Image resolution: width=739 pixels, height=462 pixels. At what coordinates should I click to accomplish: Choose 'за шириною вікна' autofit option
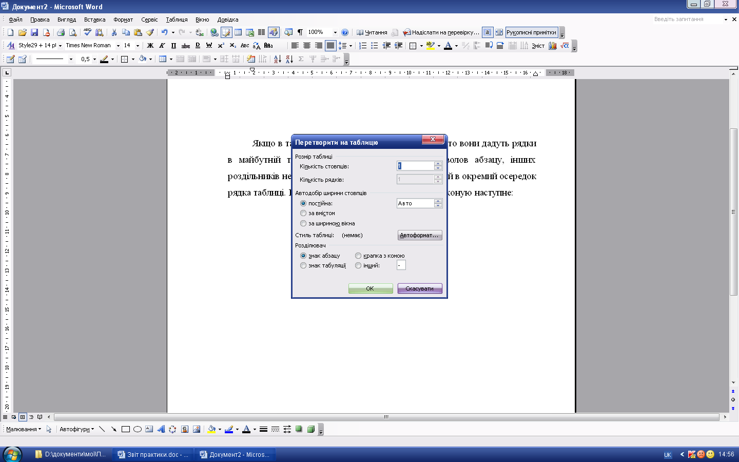click(303, 223)
